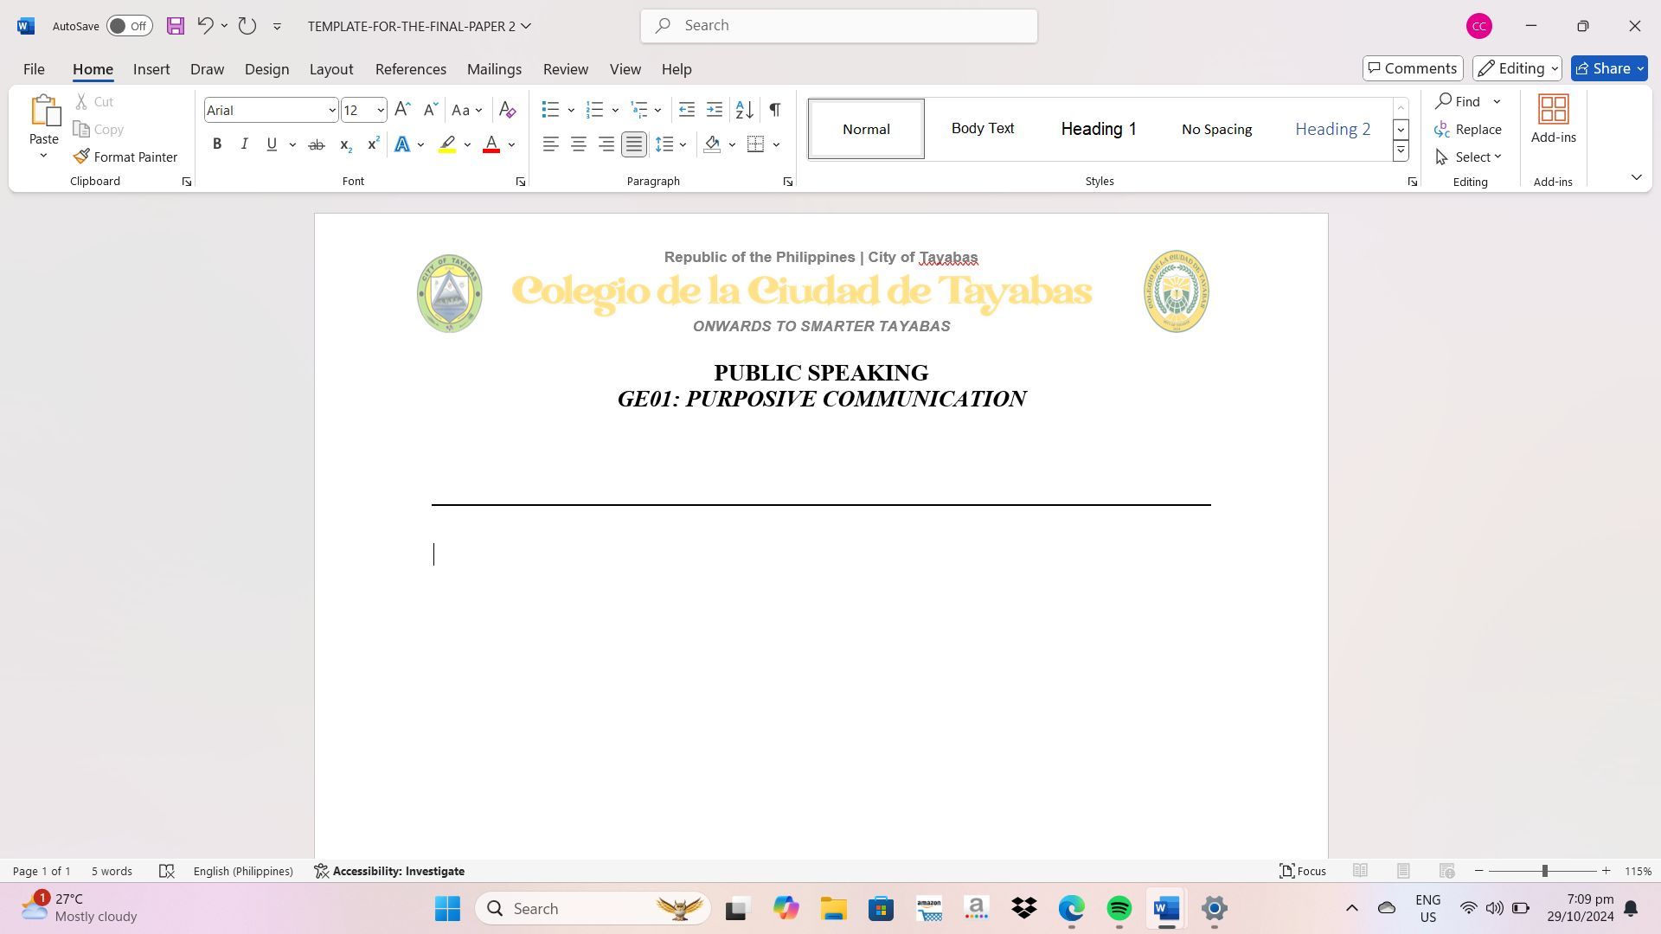Open the font name dropdown
The image size is (1661, 934).
(x=331, y=110)
